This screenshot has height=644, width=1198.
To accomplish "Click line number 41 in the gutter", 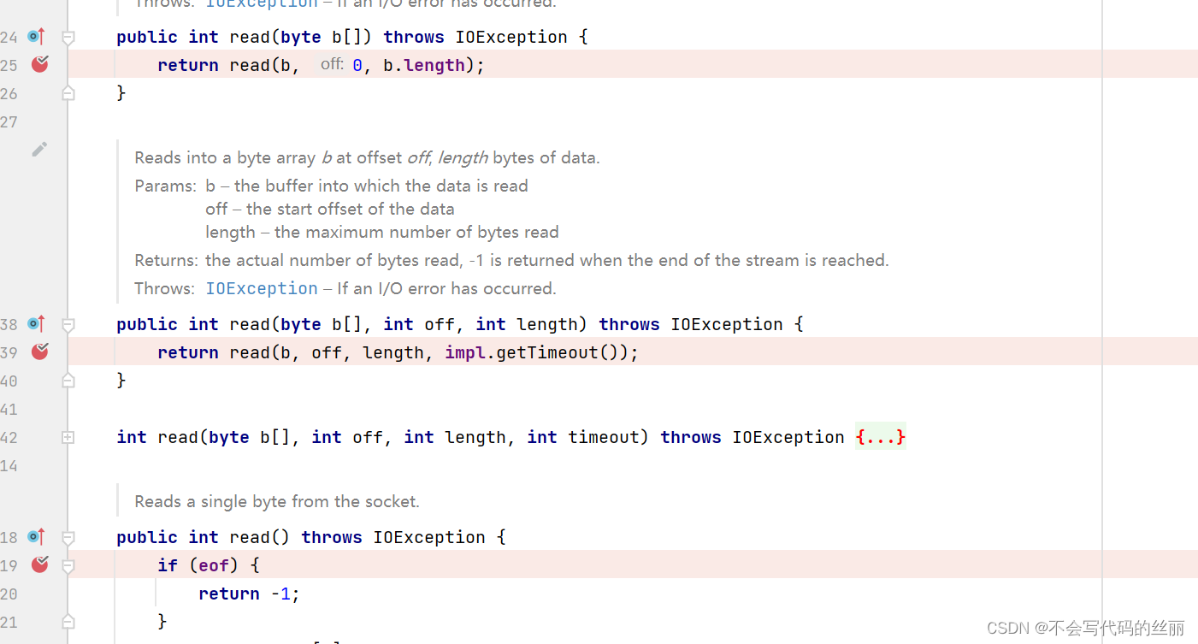I will pos(9,410).
